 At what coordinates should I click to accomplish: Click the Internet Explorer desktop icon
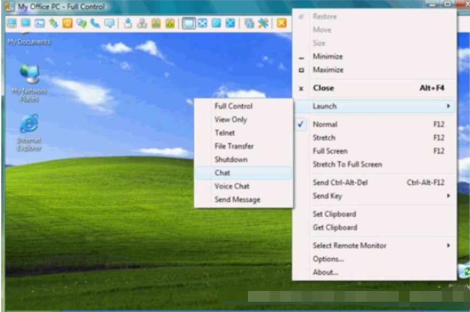[29, 125]
